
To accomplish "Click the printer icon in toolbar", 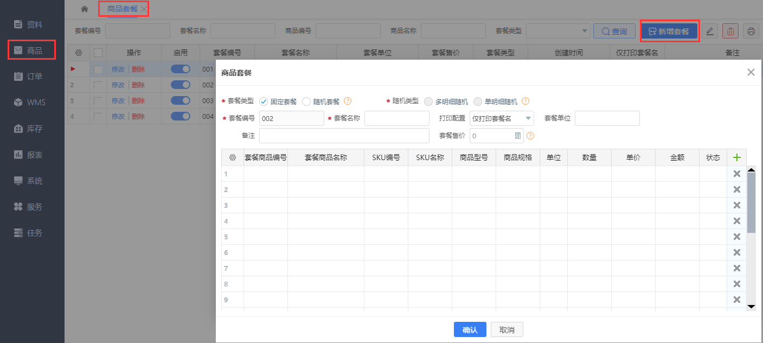I will tap(751, 31).
